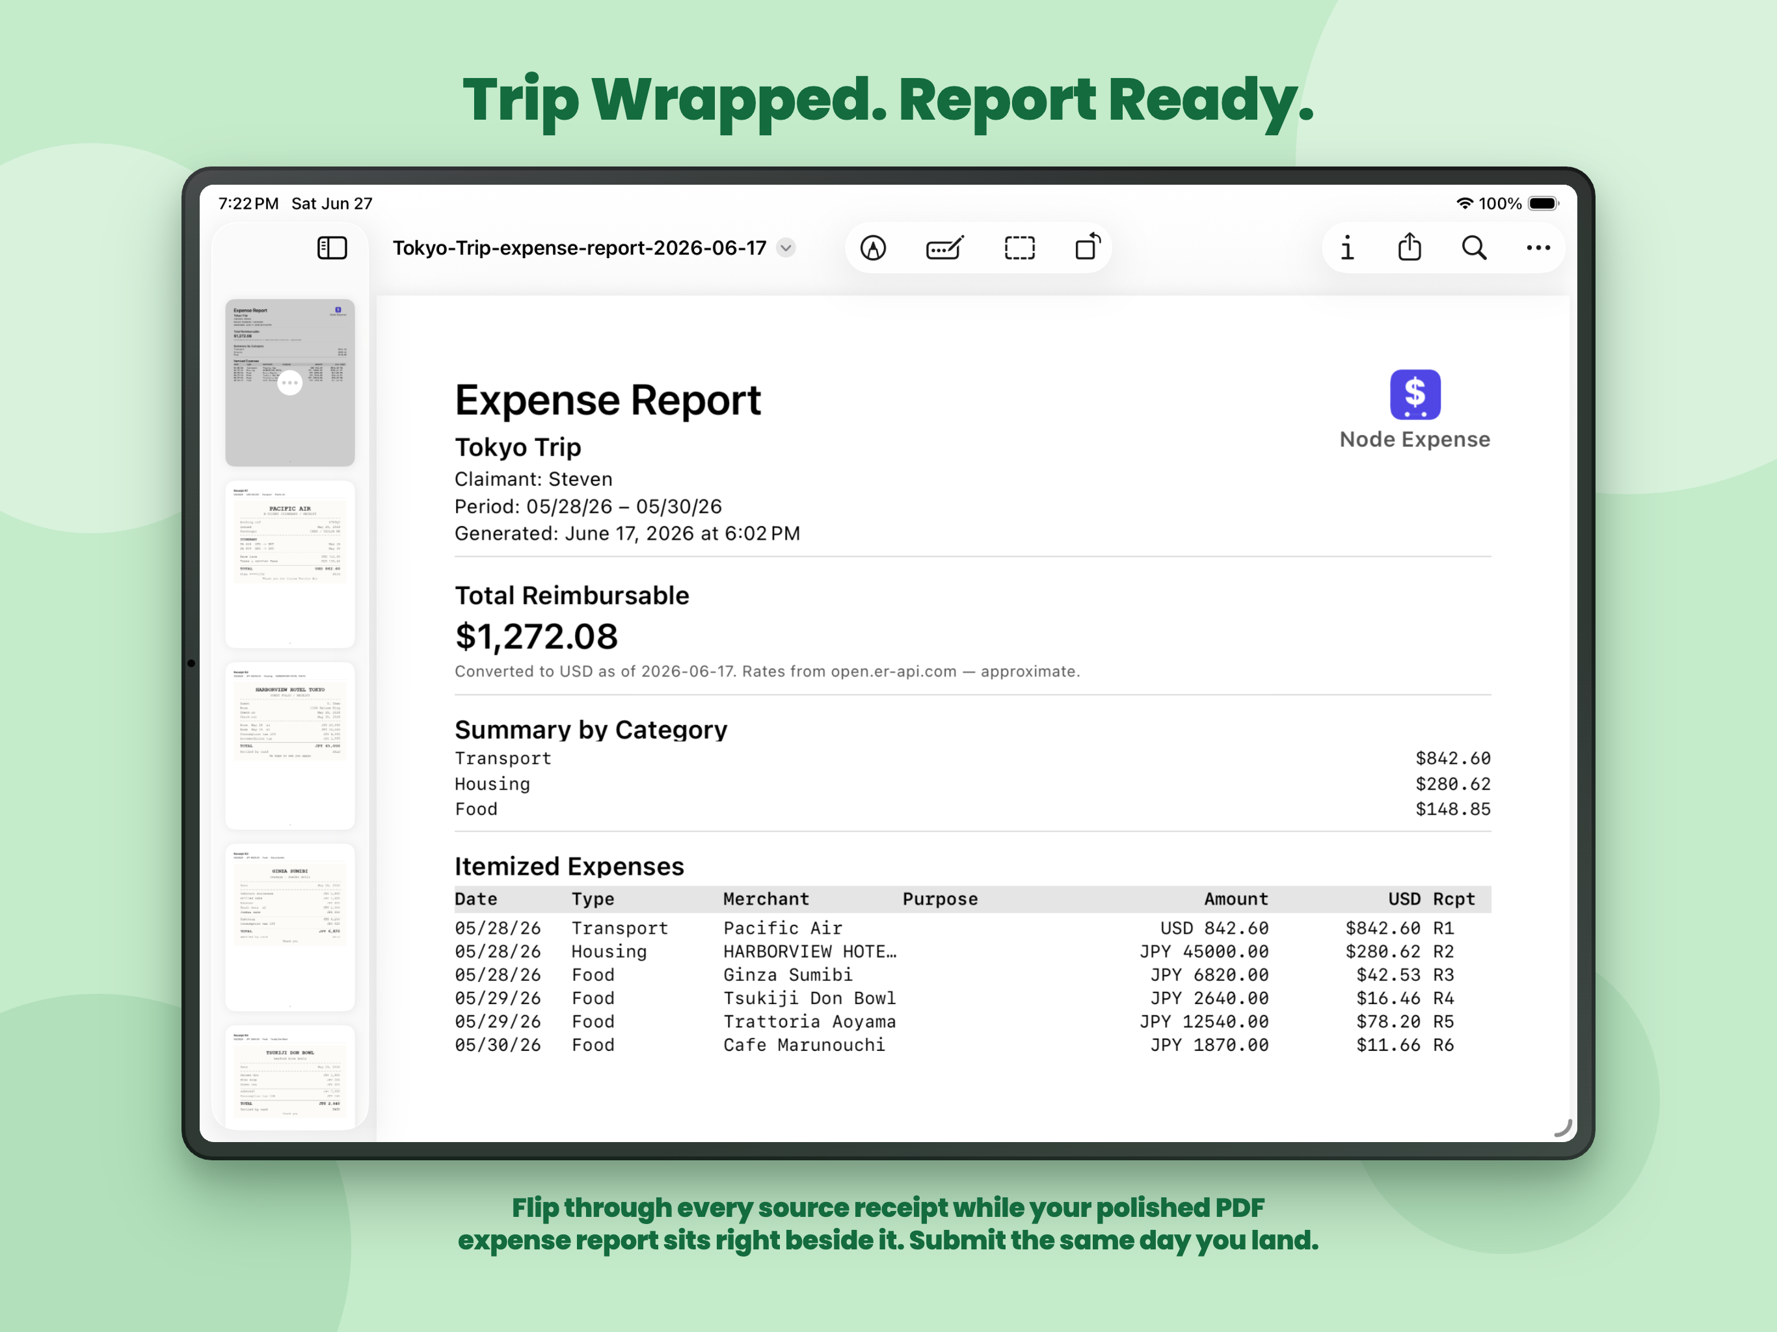The height and width of the screenshot is (1332, 1777).
Task: Select the Harborview Hotel Tokyo receipt thumbnail
Action: point(290,745)
